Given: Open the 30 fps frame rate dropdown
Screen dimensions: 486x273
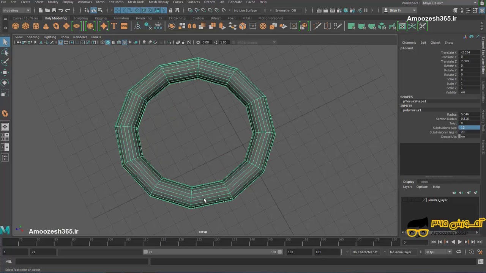Looking at the screenshot, I should coord(438,252).
